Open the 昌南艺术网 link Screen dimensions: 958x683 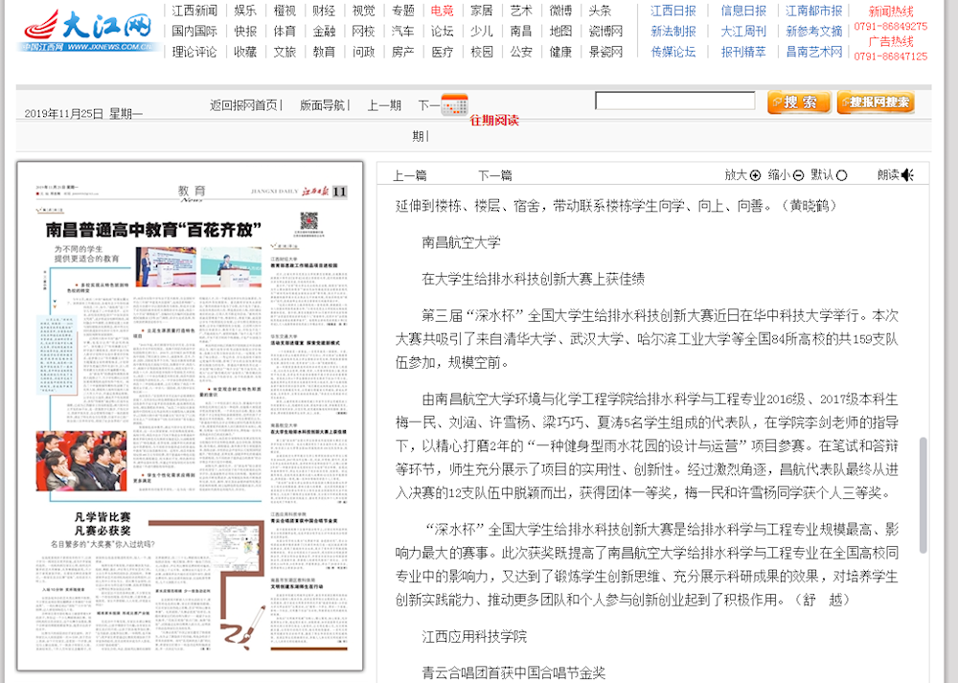814,52
